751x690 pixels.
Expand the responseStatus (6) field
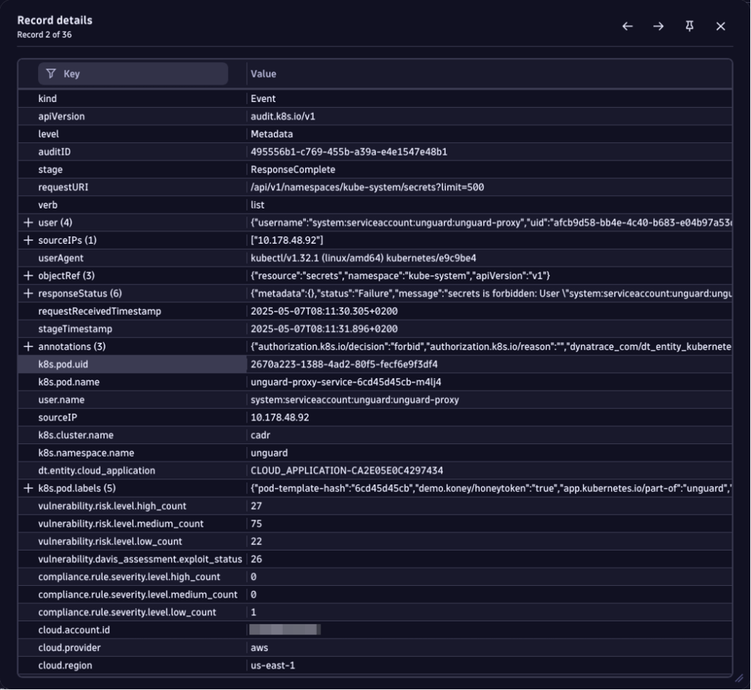point(28,293)
